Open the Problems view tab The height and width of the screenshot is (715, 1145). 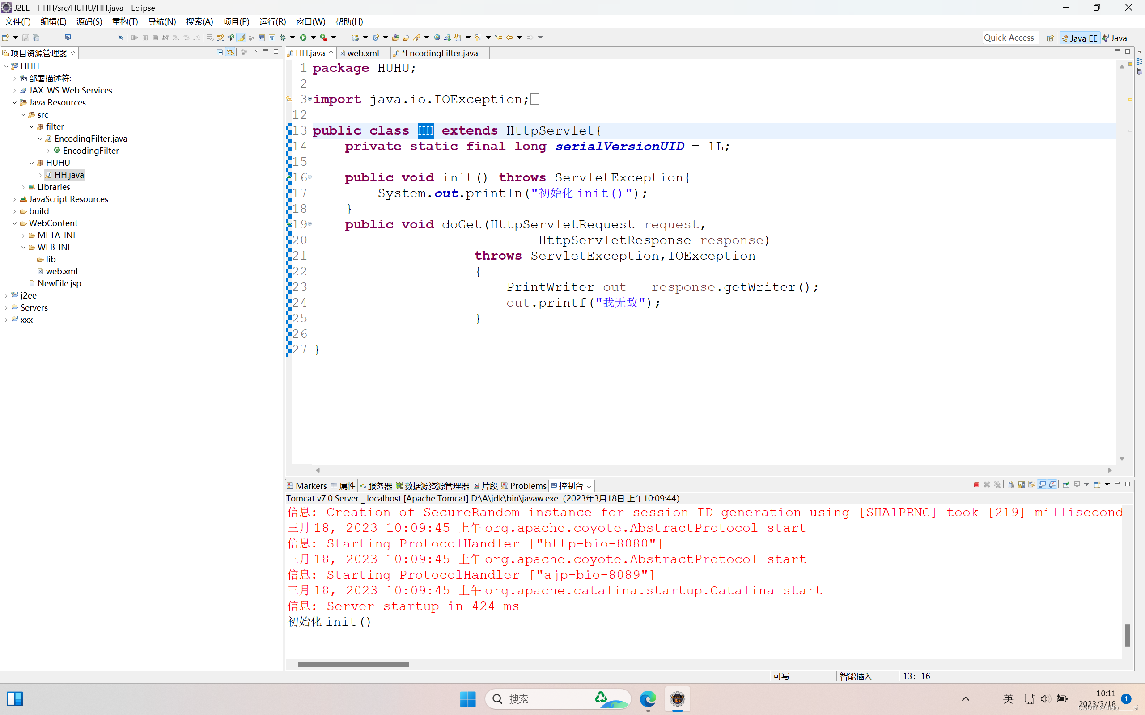point(528,486)
